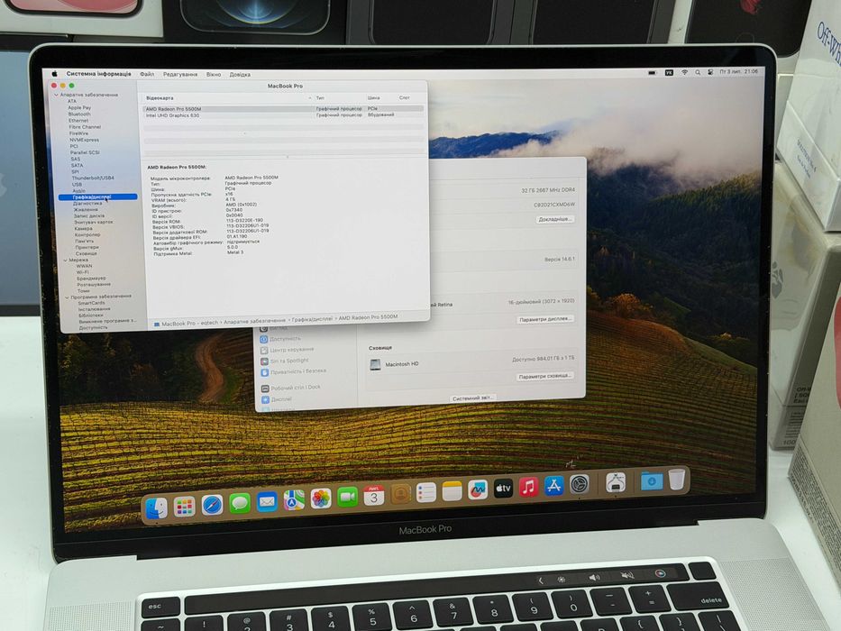The image size is (841, 631).
Task: Open Music app in the Dock
Action: (528, 487)
